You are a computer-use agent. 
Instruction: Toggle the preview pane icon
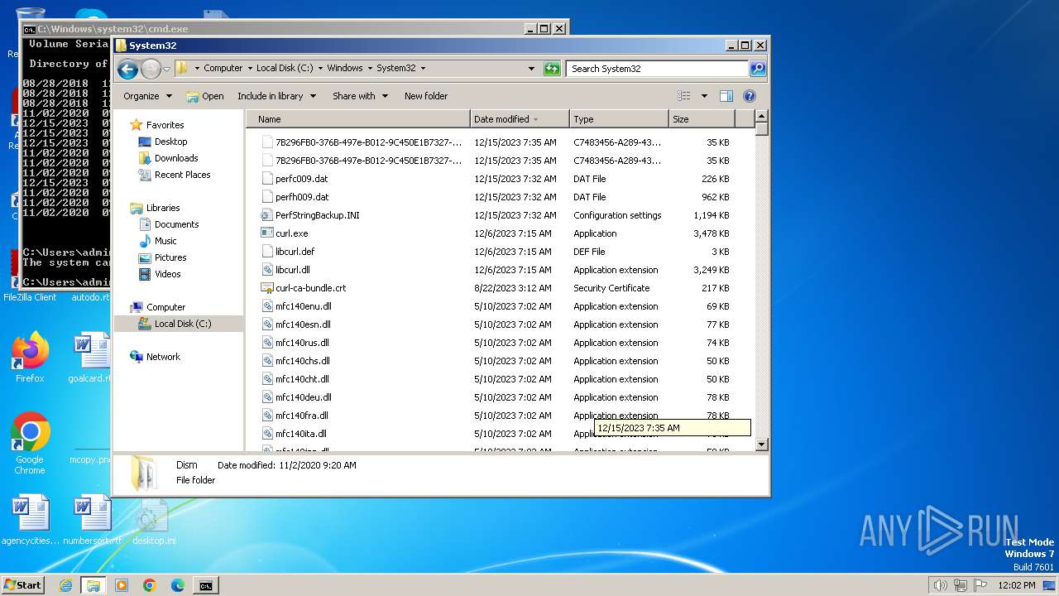point(726,96)
